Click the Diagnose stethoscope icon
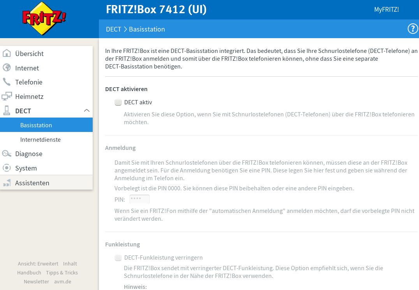The width and height of the screenshot is (419, 290). (x=7, y=154)
